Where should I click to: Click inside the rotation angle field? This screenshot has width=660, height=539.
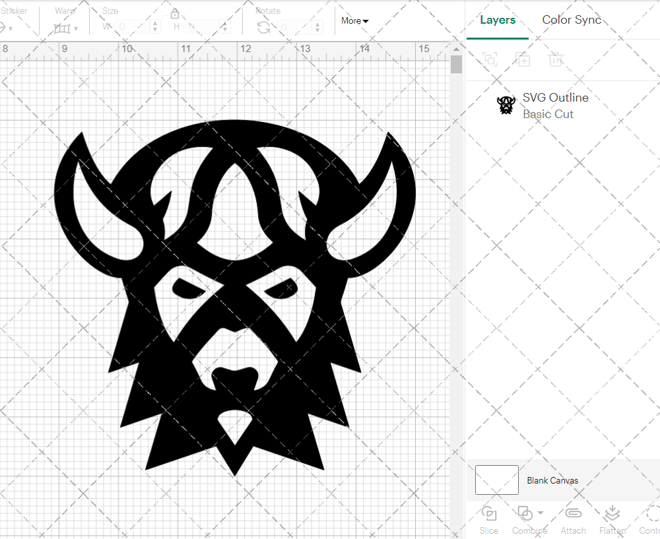tap(293, 26)
